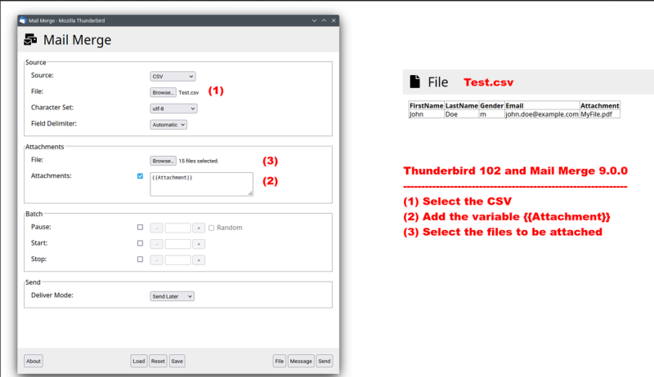This screenshot has width=654, height=377.
Task: Browse for attachment files
Action: (163, 161)
